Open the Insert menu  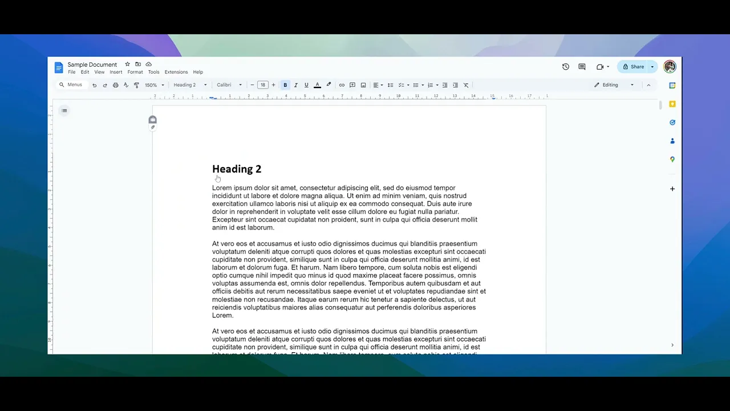tap(116, 72)
